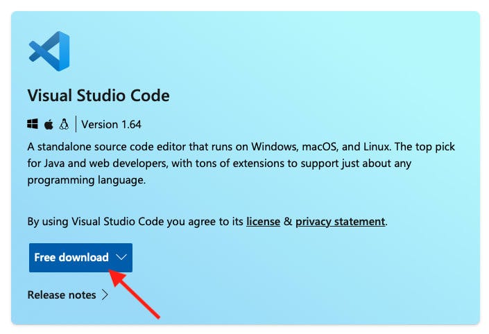Viewport: 489px width, 334px height.
Task: Click the chevron beside Release notes
Action: (x=105, y=295)
